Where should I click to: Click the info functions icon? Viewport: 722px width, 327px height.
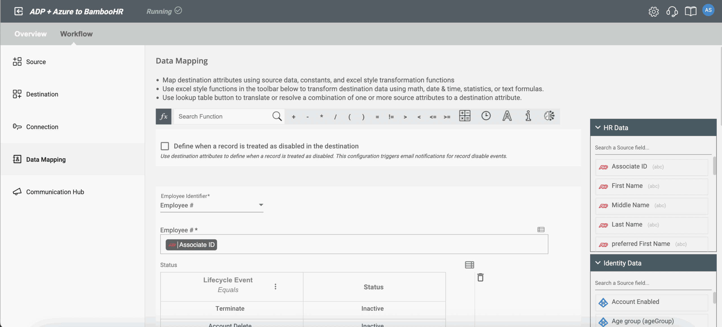[528, 116]
